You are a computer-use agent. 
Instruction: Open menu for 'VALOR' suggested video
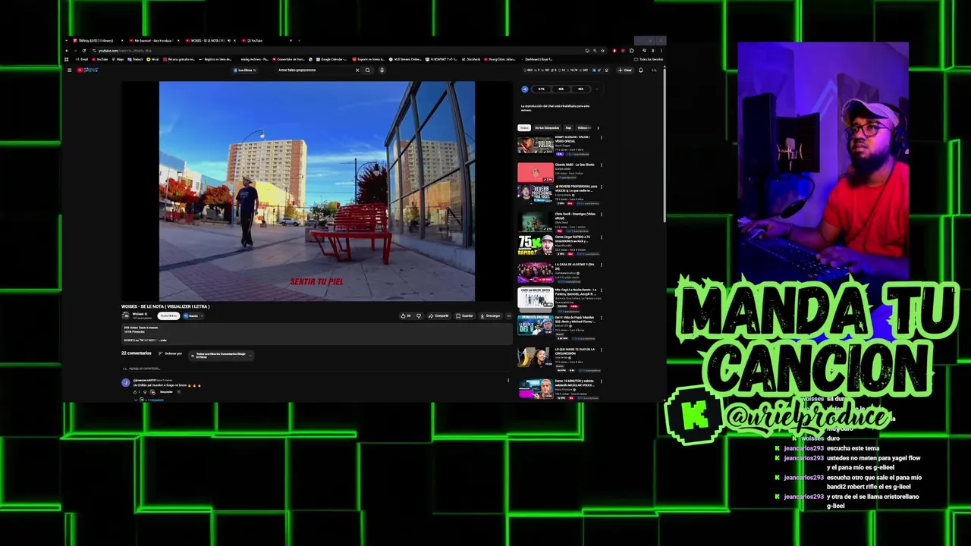(601, 138)
